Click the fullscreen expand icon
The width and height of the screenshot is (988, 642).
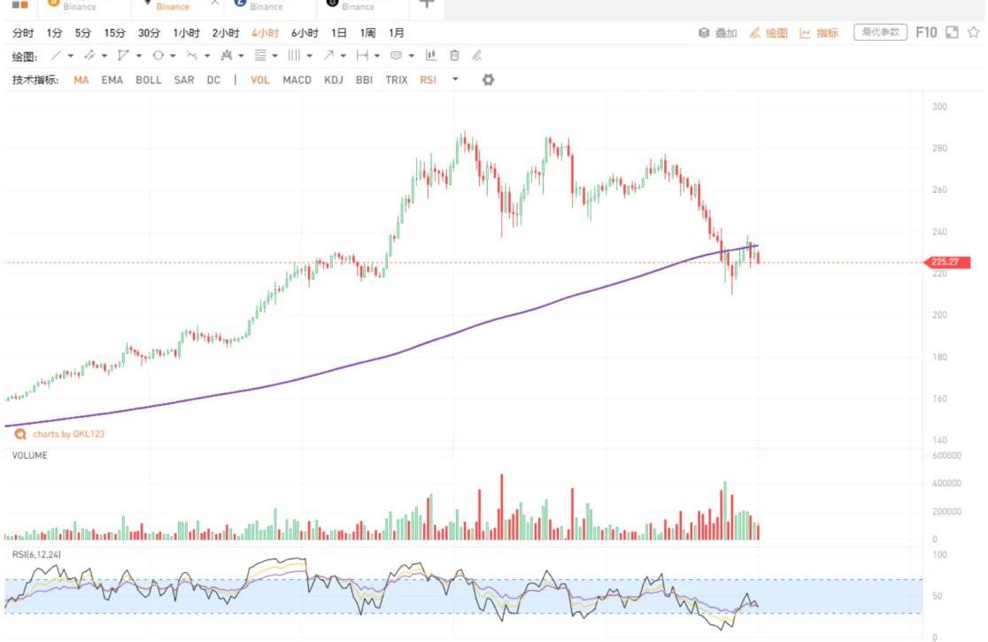[953, 33]
